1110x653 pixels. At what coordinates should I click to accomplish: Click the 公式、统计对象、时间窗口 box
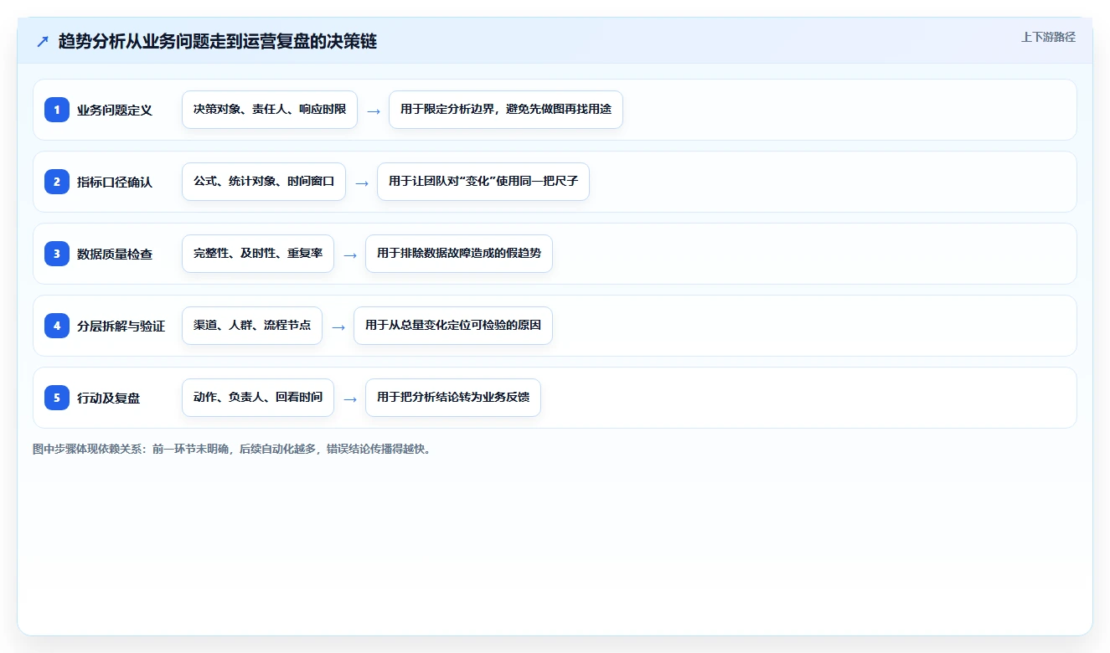264,182
